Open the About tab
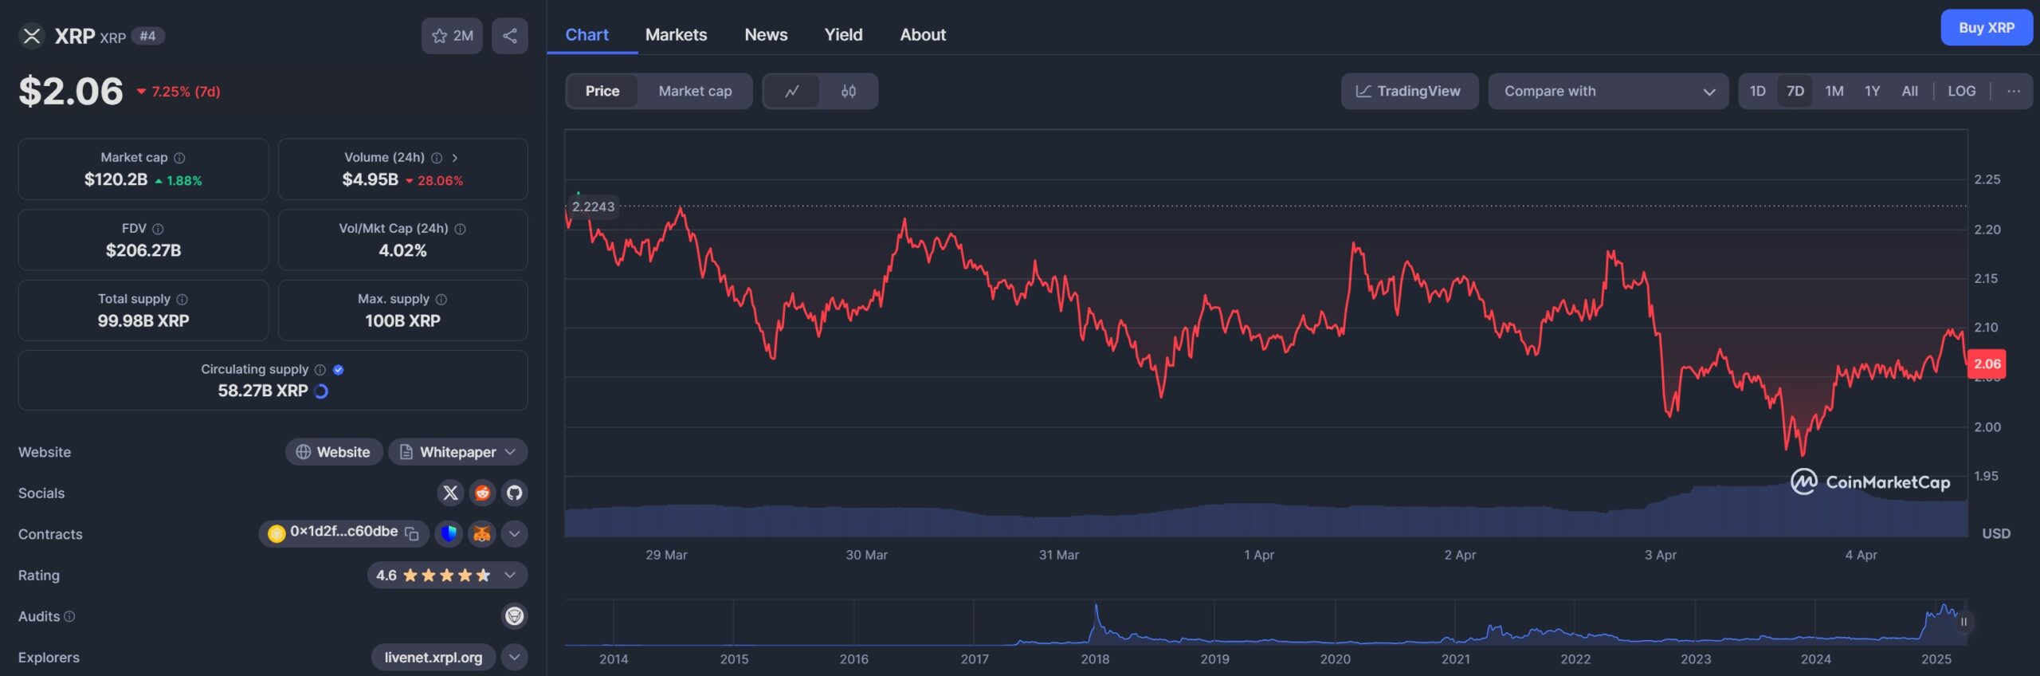This screenshot has width=2040, height=676. point(923,34)
